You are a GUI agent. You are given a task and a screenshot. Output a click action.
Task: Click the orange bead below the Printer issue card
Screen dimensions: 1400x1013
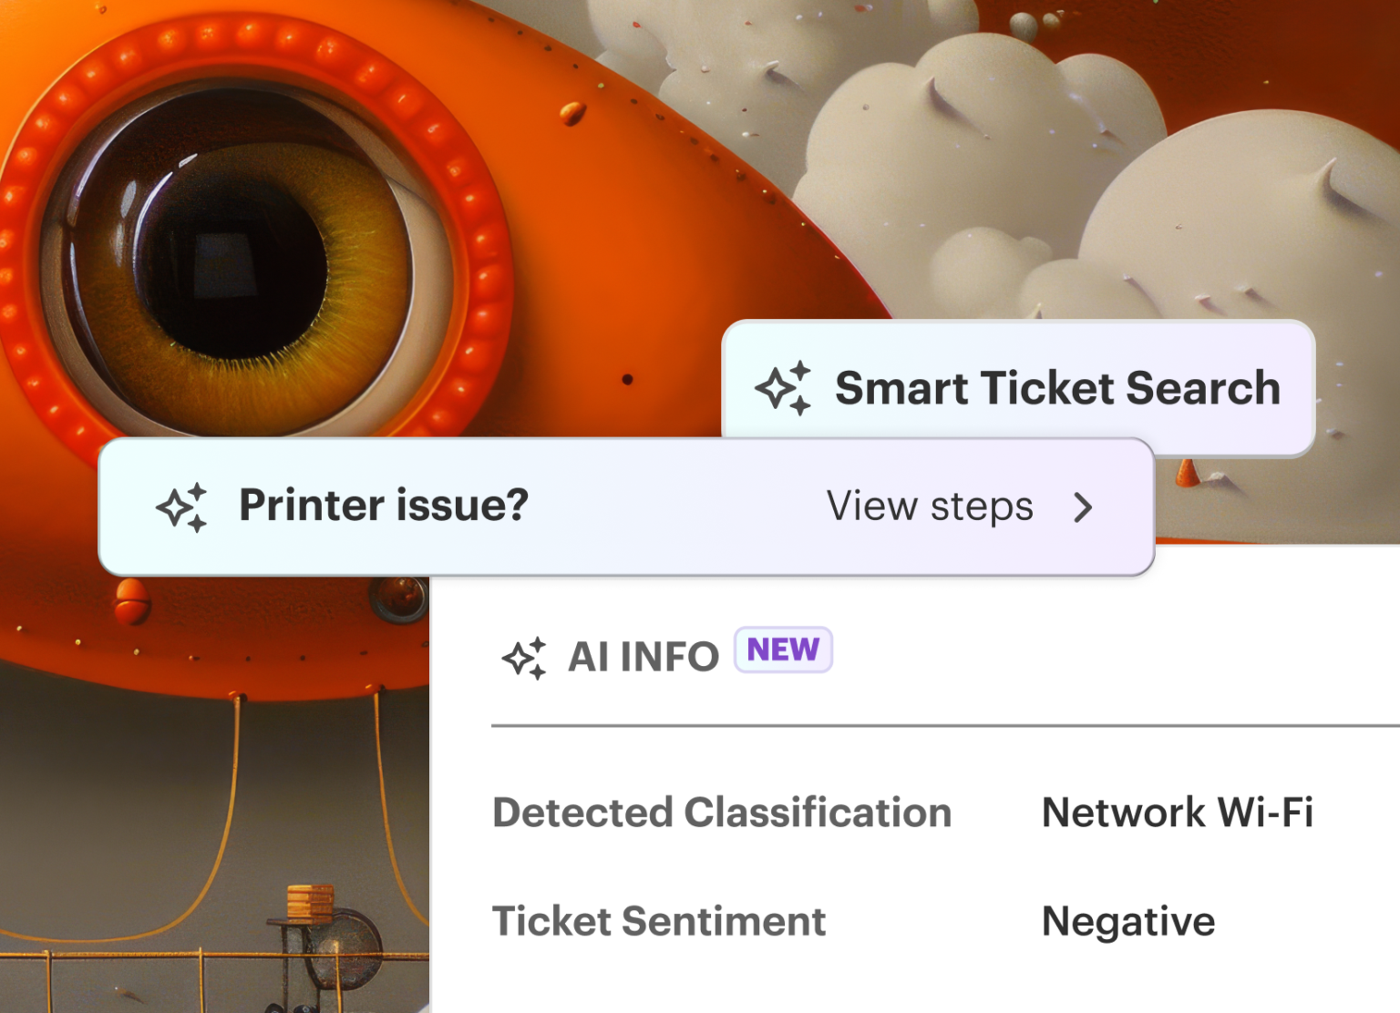click(x=132, y=601)
